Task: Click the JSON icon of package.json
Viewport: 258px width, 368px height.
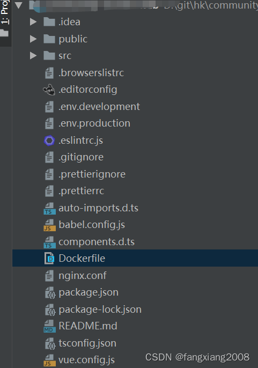Action: [50, 293]
